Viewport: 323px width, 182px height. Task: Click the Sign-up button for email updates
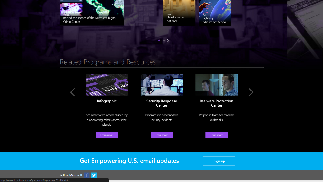219,161
